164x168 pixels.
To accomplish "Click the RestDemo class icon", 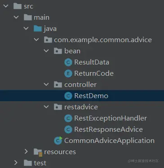I will (68, 96).
